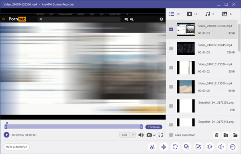Open more tools ellipsis button

pyautogui.click(x=233, y=147)
